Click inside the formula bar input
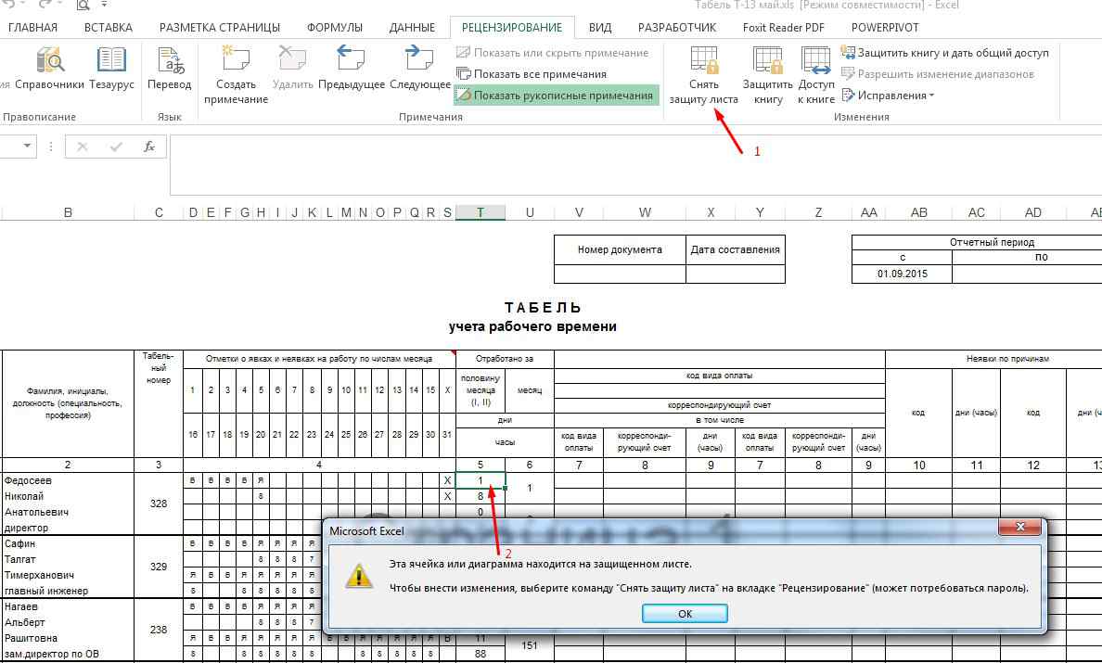This screenshot has width=1102, height=663. coord(635,165)
